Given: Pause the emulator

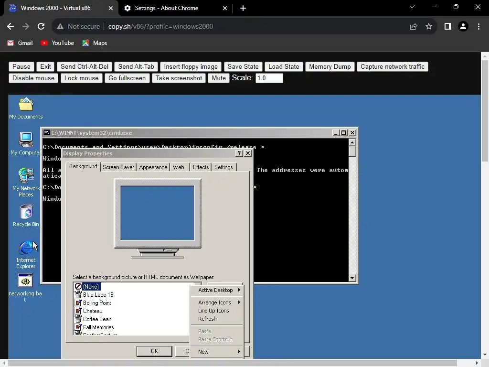Looking at the screenshot, I should coord(21,66).
